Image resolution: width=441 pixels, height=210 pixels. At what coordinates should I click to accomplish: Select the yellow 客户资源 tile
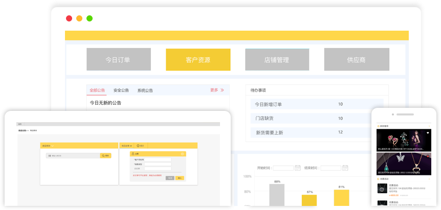(198, 59)
